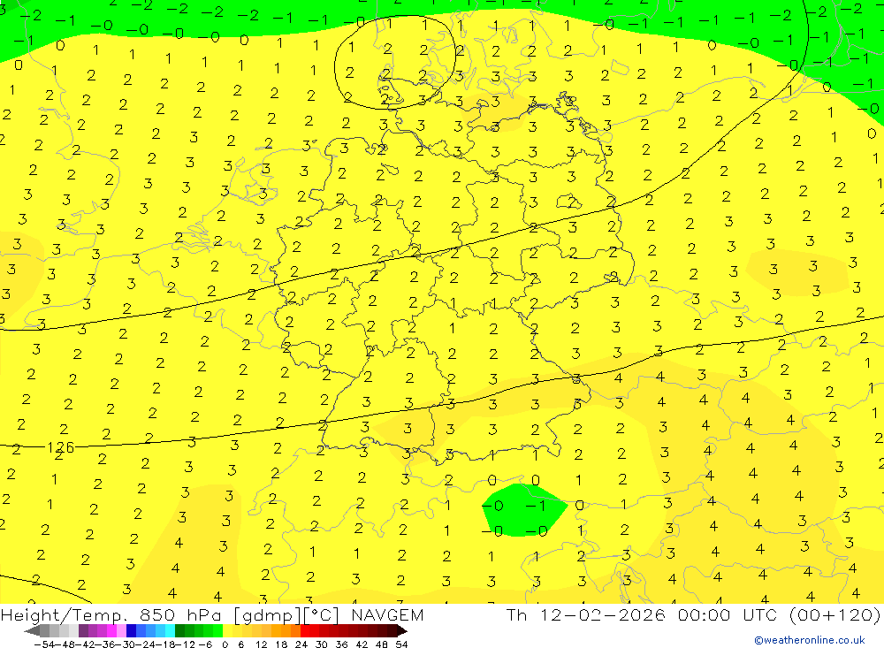Click the "126" height contour label
Viewport: 884px width, 648px height.
click(60, 448)
